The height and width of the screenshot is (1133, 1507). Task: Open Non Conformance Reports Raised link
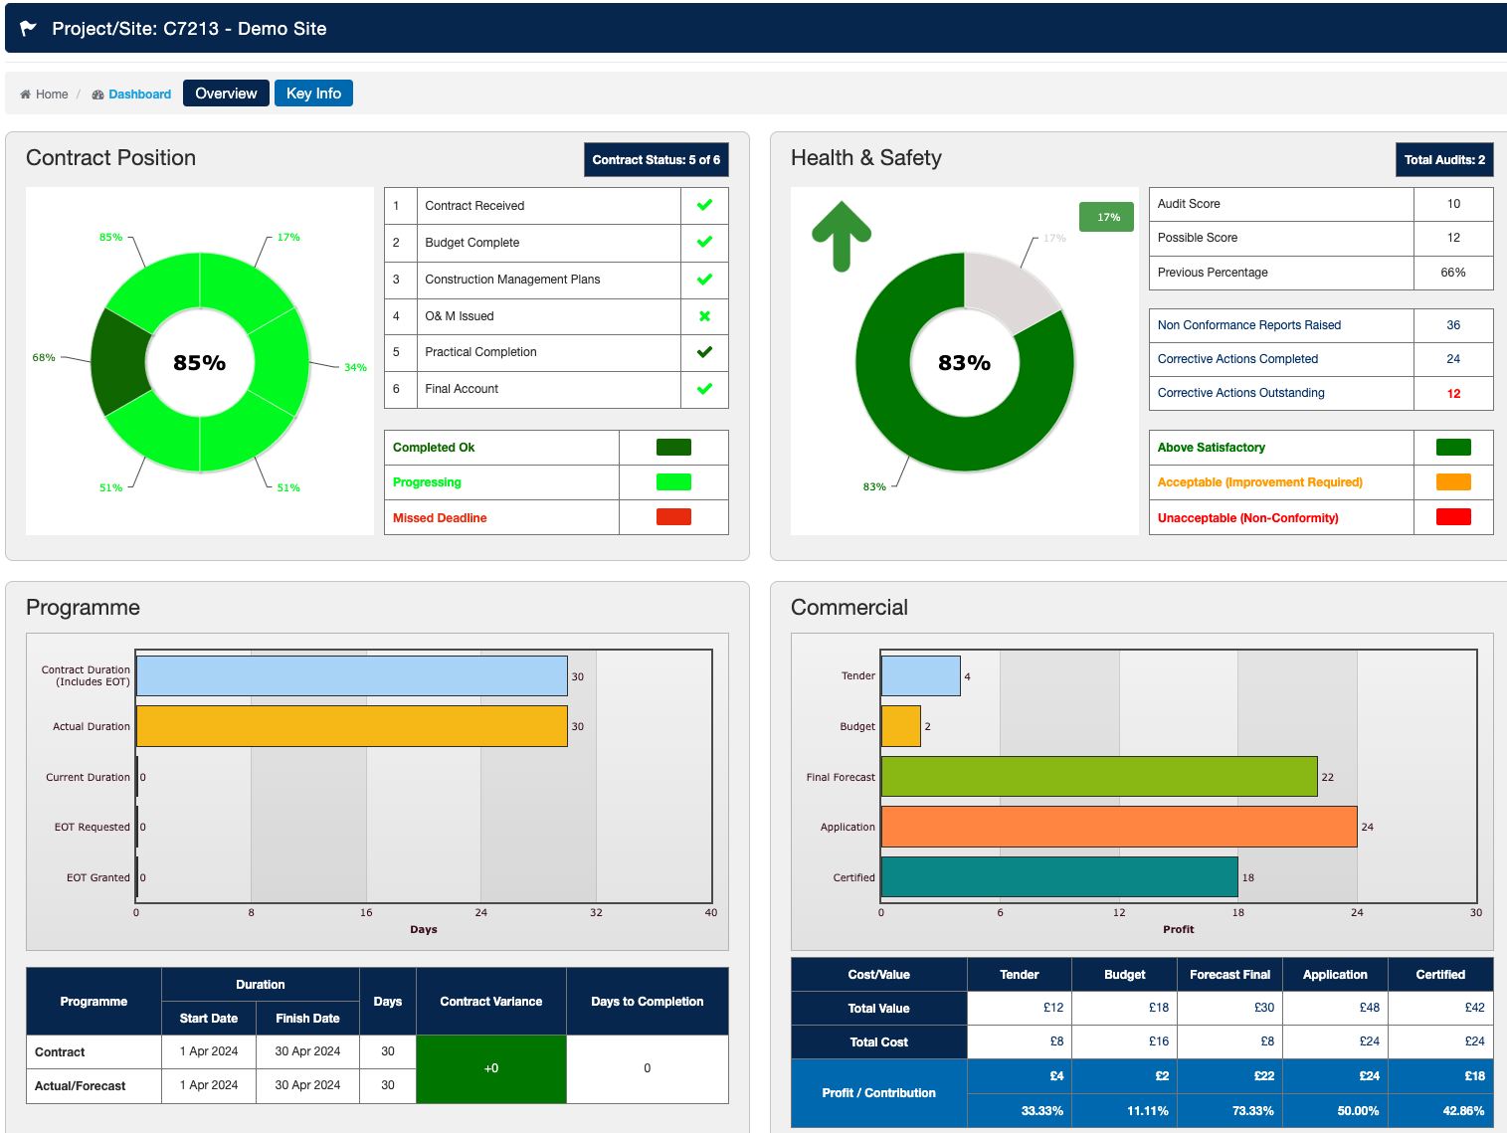[1248, 325]
